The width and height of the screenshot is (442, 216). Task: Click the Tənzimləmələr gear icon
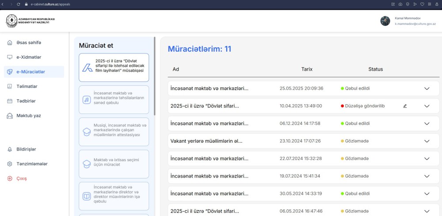(10, 164)
